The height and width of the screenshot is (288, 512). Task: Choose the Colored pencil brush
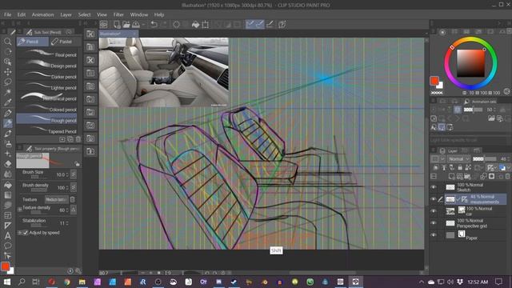click(46, 109)
